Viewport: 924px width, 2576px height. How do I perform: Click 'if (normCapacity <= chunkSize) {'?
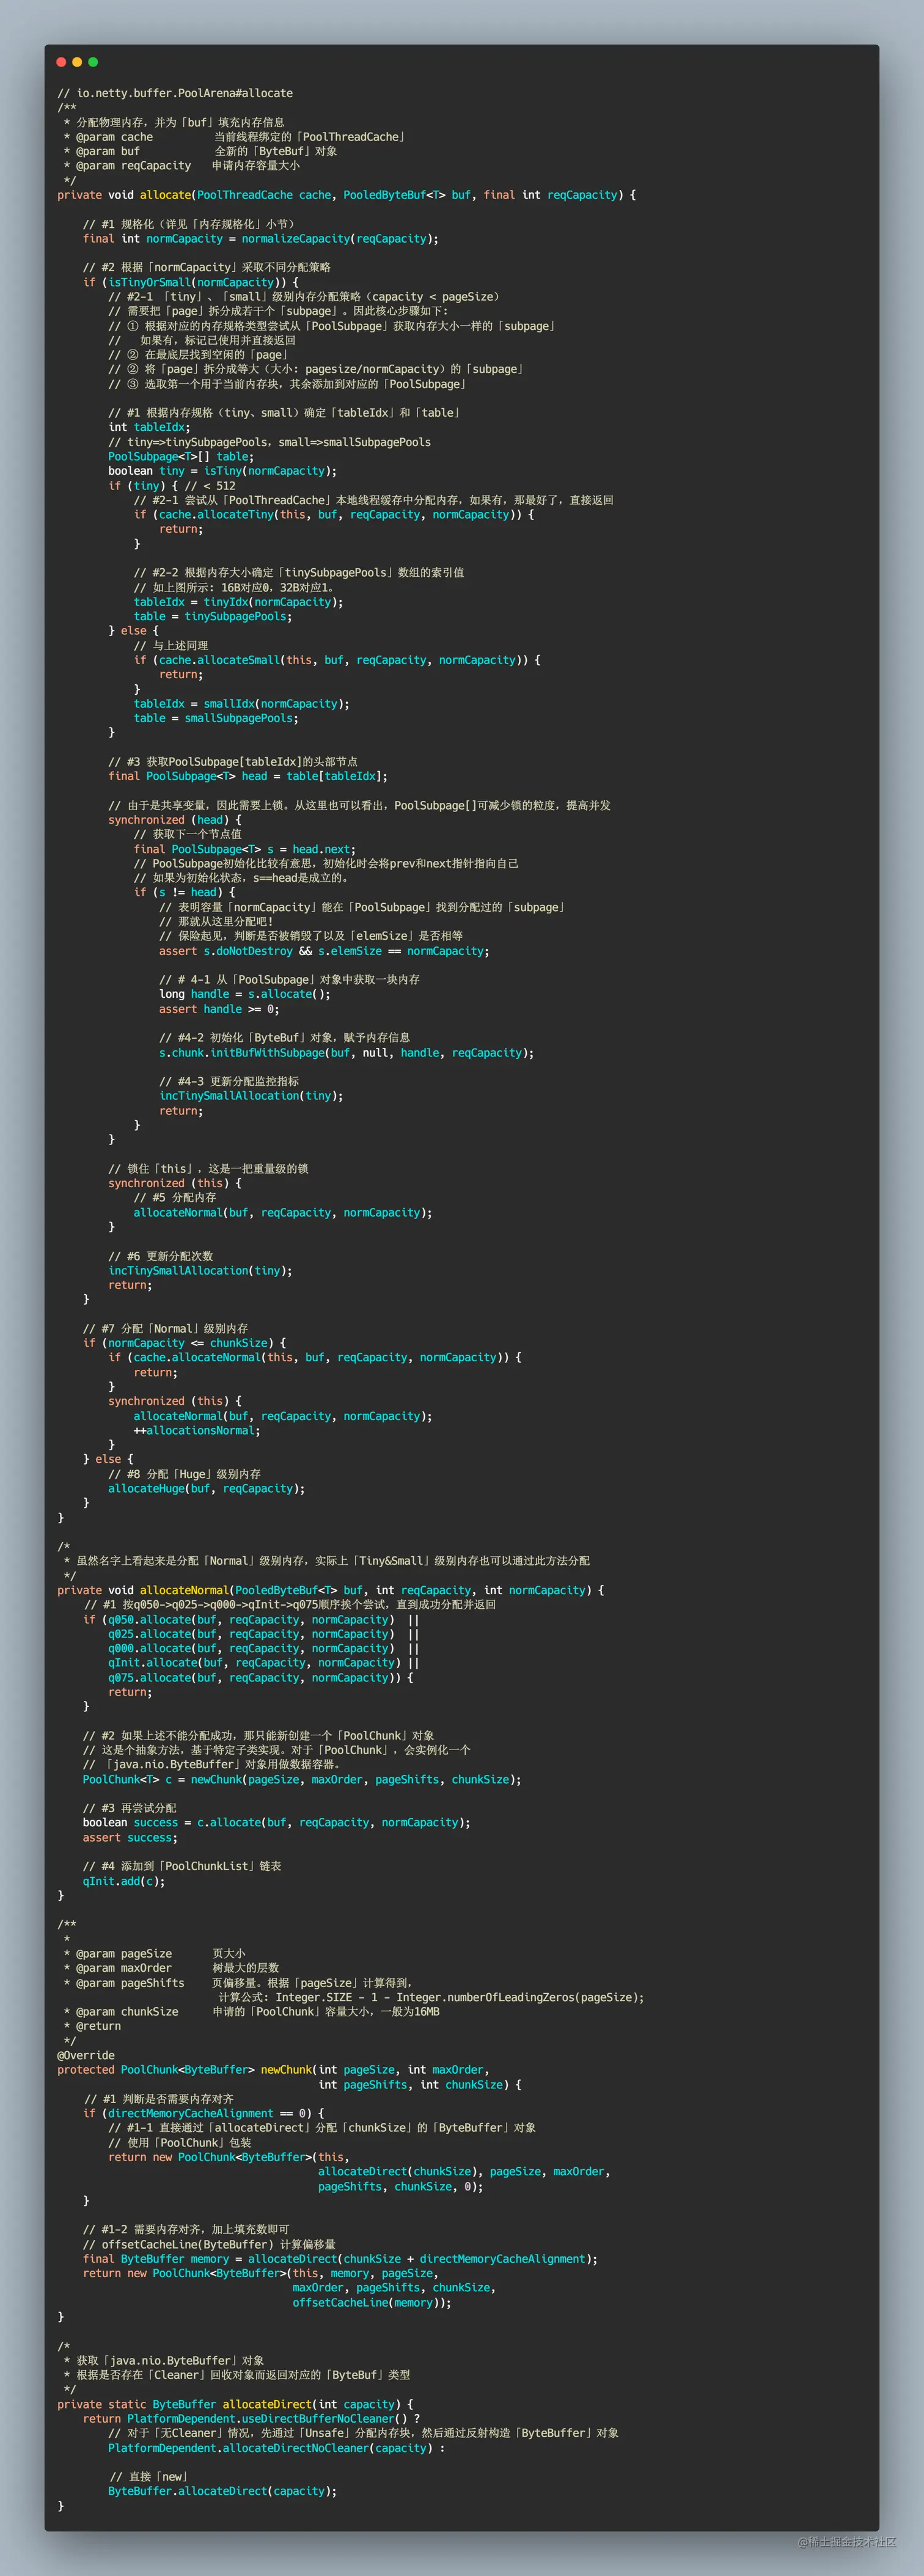click(x=184, y=1343)
